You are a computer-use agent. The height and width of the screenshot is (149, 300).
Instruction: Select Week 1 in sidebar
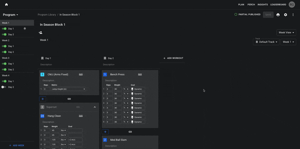(17, 23)
